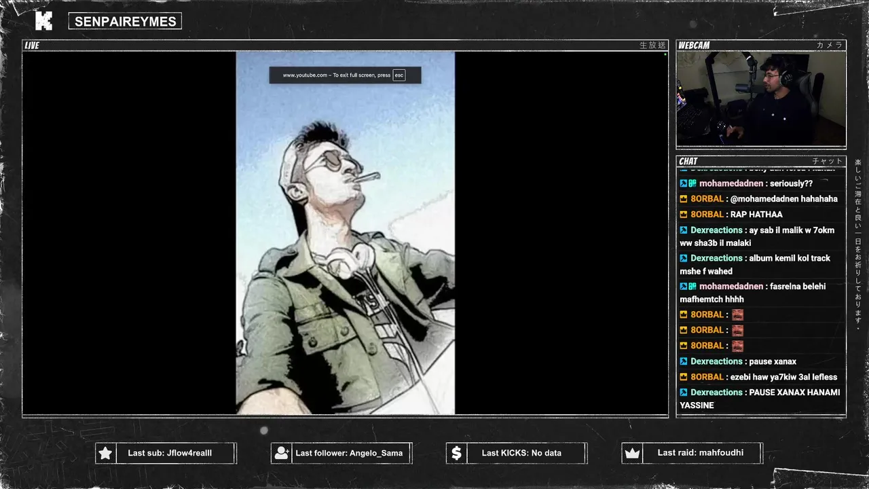This screenshot has height=489, width=869.
Task: Click 'Last raid: mahfoudhi' widget
Action: tap(692, 453)
